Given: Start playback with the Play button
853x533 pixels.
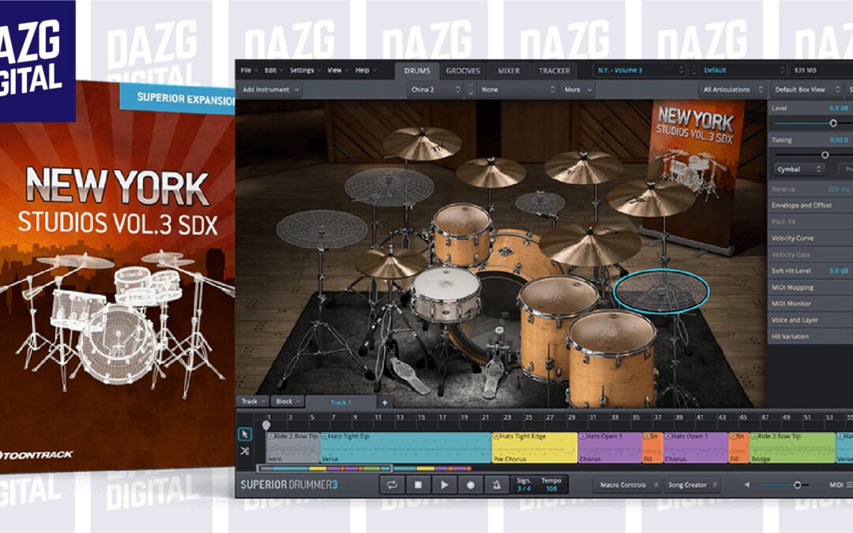Looking at the screenshot, I should [445, 485].
